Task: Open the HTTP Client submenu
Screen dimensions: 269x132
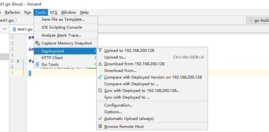Action: pos(66,58)
